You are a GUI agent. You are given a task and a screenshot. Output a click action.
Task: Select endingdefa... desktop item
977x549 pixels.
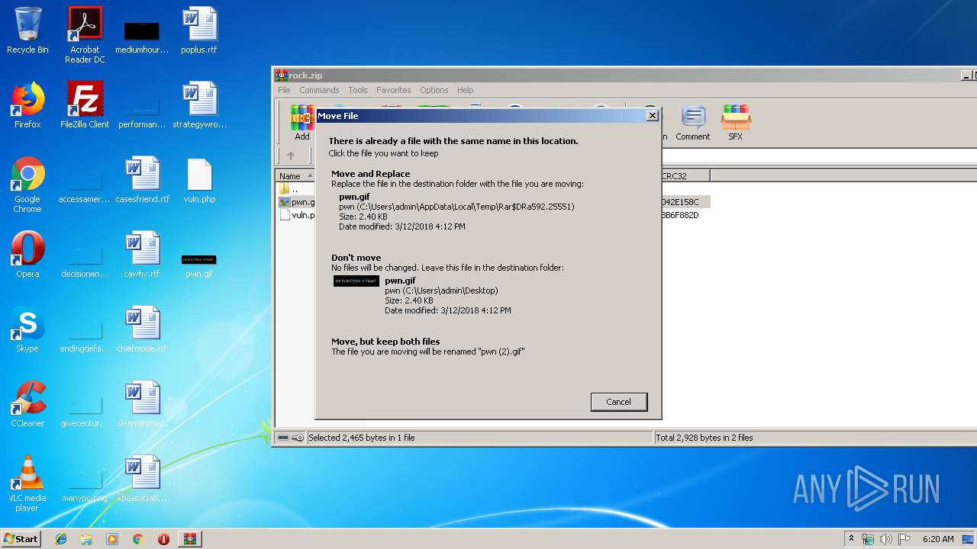85,335
